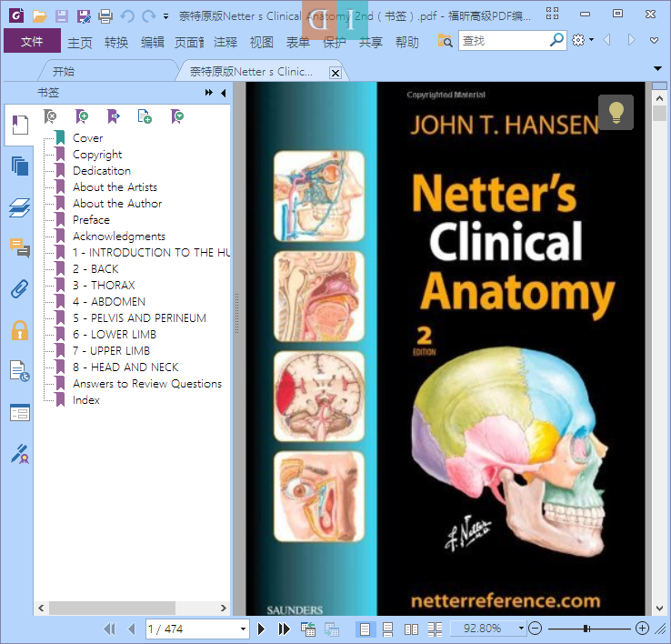
Task: Open Answers to Review Questions bookmark
Action: (x=147, y=383)
